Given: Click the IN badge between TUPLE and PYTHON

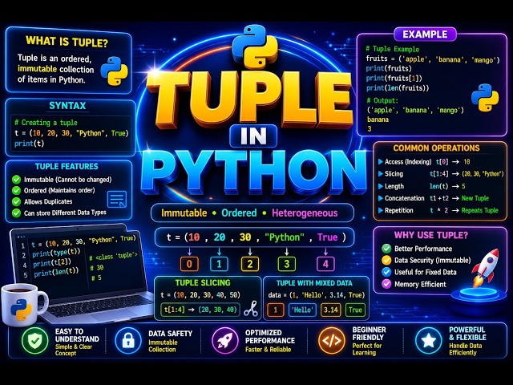Looking at the screenshot, I should pos(253,136).
